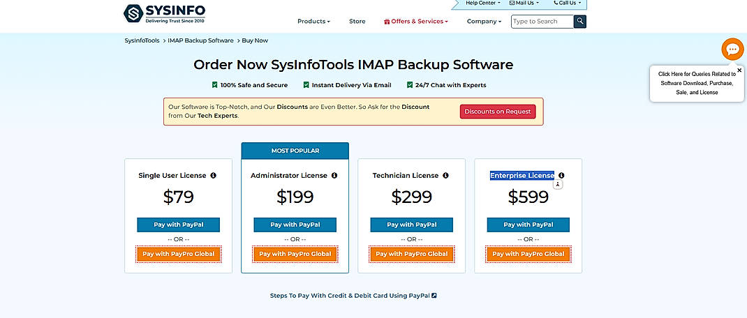Go to the Store page
Viewport: 747px width, 318px height.
click(357, 22)
